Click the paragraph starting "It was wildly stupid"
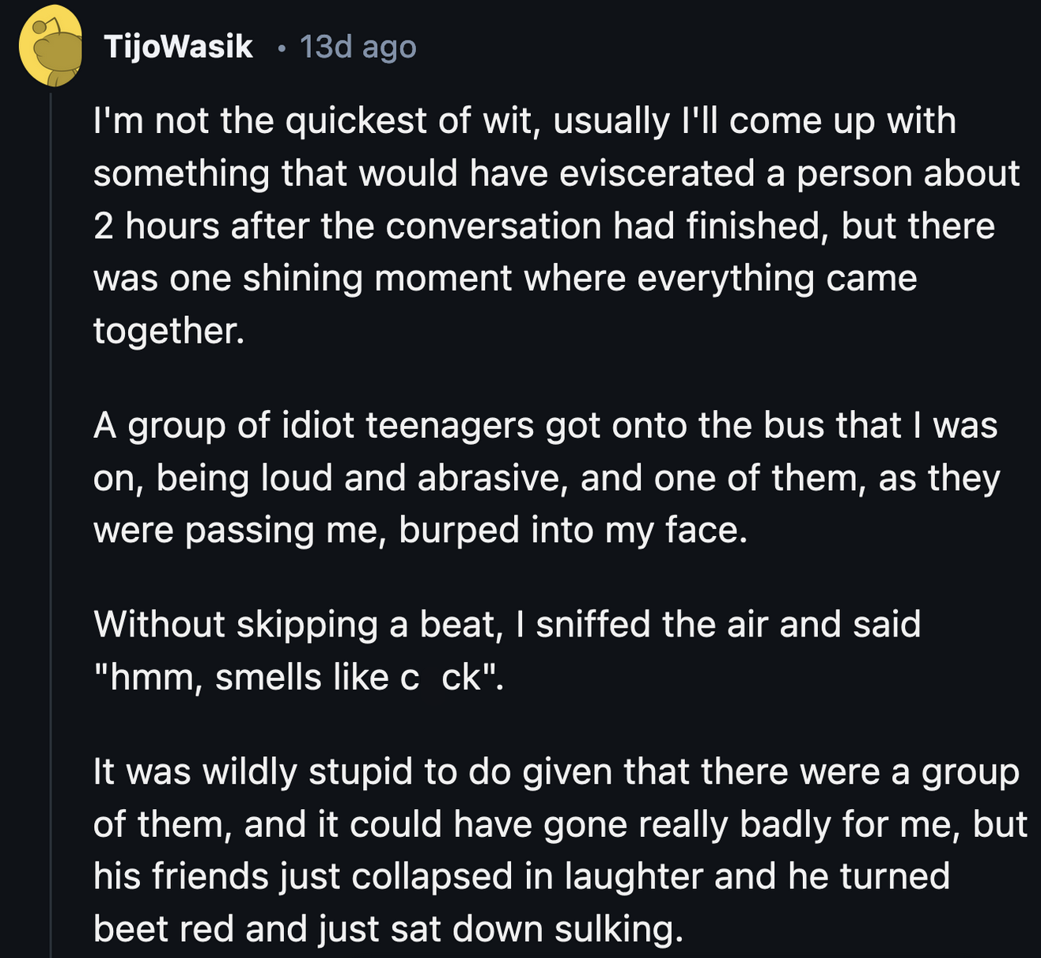 coord(560,850)
